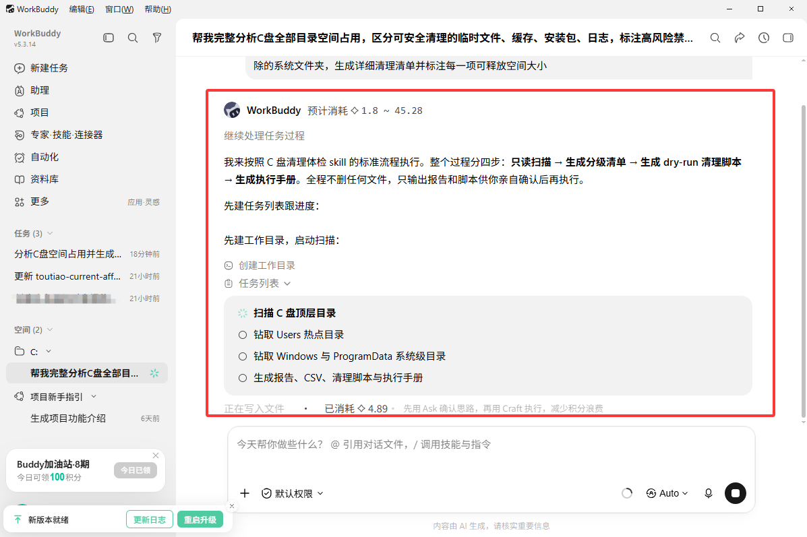This screenshot has width=807, height=537.
Task: Open the WorkBuddy title menu
Action: click(32, 9)
